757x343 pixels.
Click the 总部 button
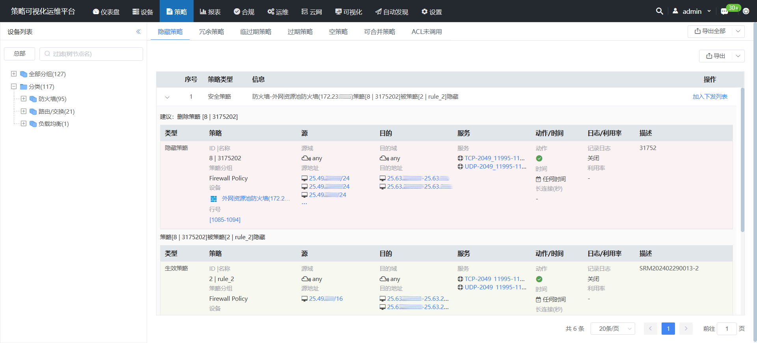[x=19, y=54]
